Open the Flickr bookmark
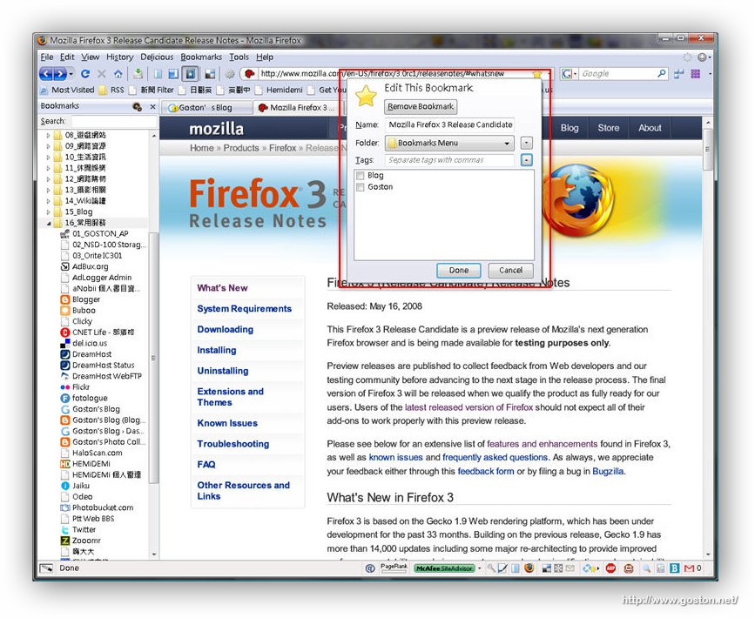 (x=76, y=387)
